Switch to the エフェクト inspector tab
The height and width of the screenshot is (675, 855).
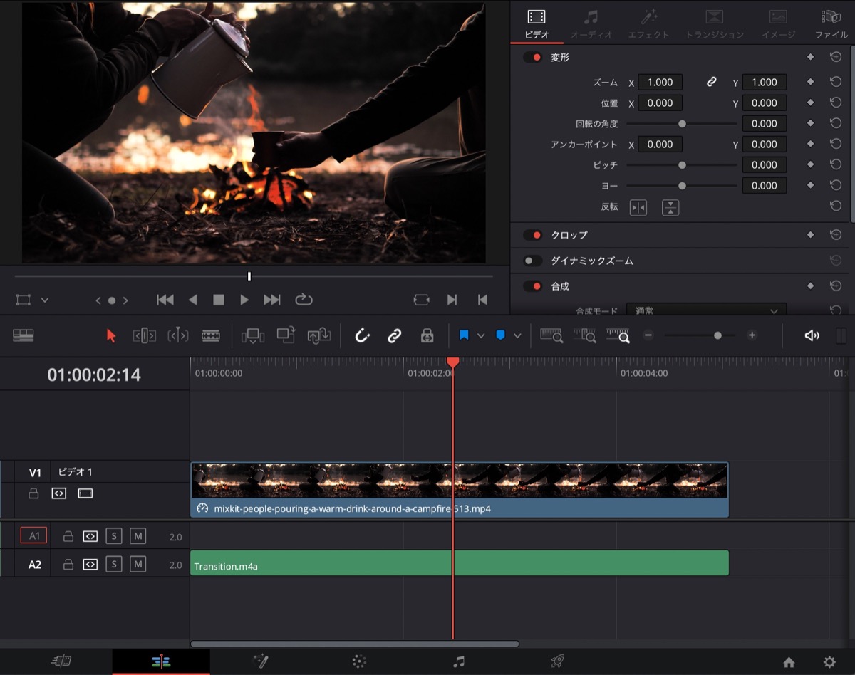648,23
